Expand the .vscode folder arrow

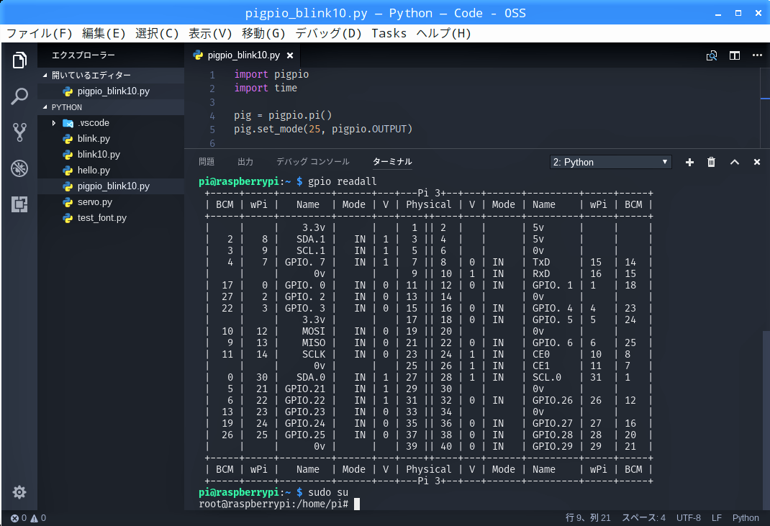53,123
